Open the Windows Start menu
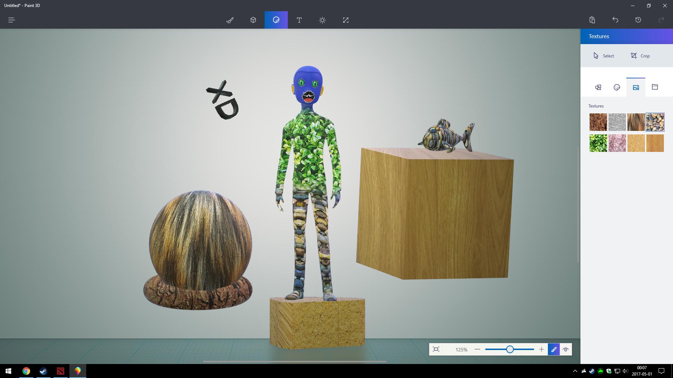 tap(8, 371)
